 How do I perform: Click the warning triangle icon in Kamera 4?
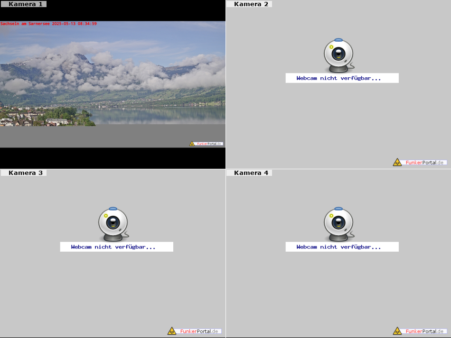pos(397,331)
